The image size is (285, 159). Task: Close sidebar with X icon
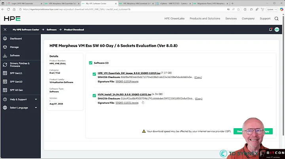pyautogui.click(x=5, y=30)
